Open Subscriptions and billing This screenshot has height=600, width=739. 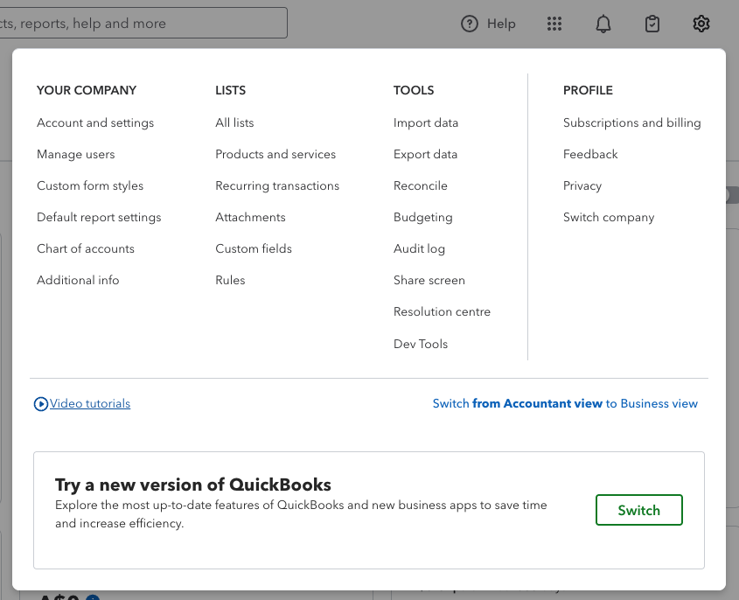(632, 122)
